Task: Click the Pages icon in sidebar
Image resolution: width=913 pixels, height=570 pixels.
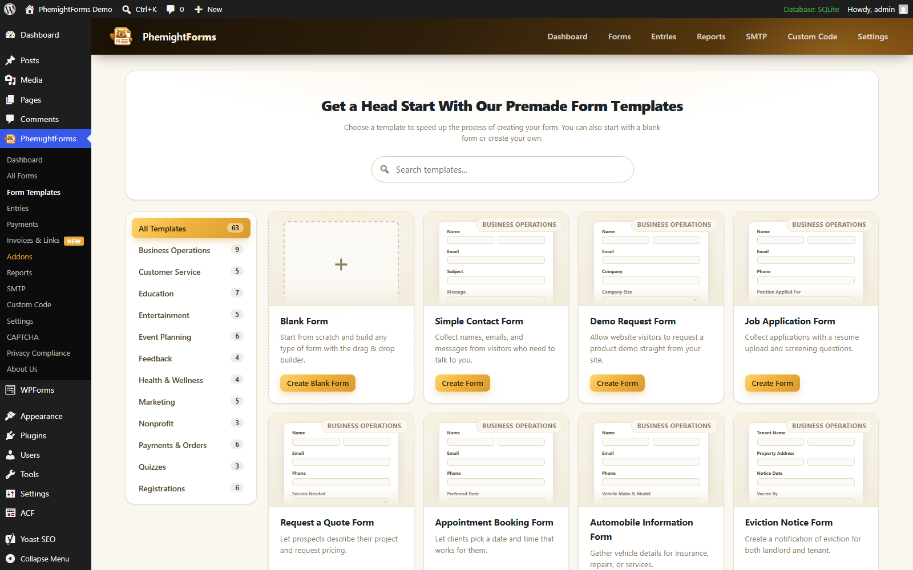Action: pyautogui.click(x=10, y=100)
